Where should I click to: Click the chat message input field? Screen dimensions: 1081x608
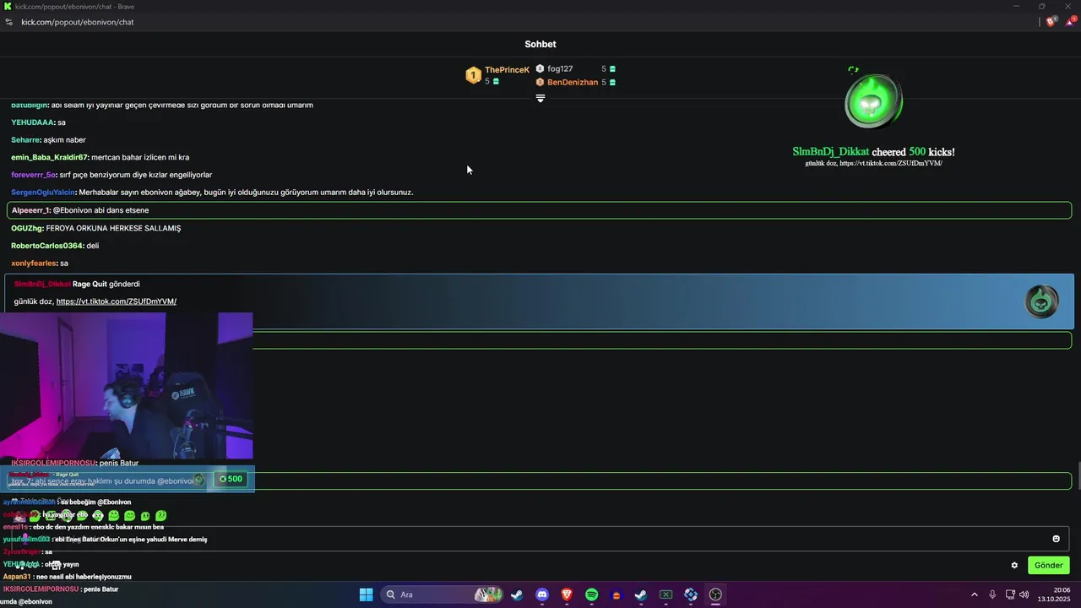(x=540, y=539)
